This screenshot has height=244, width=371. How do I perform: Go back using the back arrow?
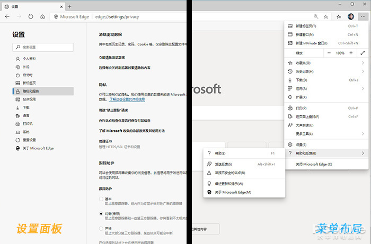(7, 16)
